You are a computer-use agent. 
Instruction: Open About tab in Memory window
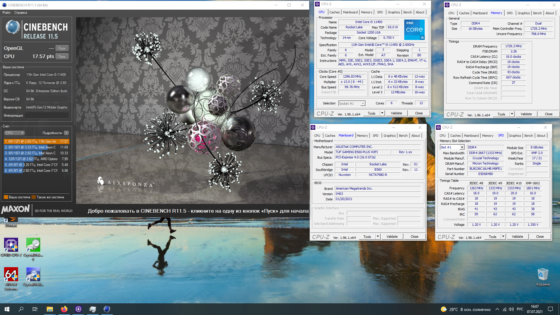549,13
